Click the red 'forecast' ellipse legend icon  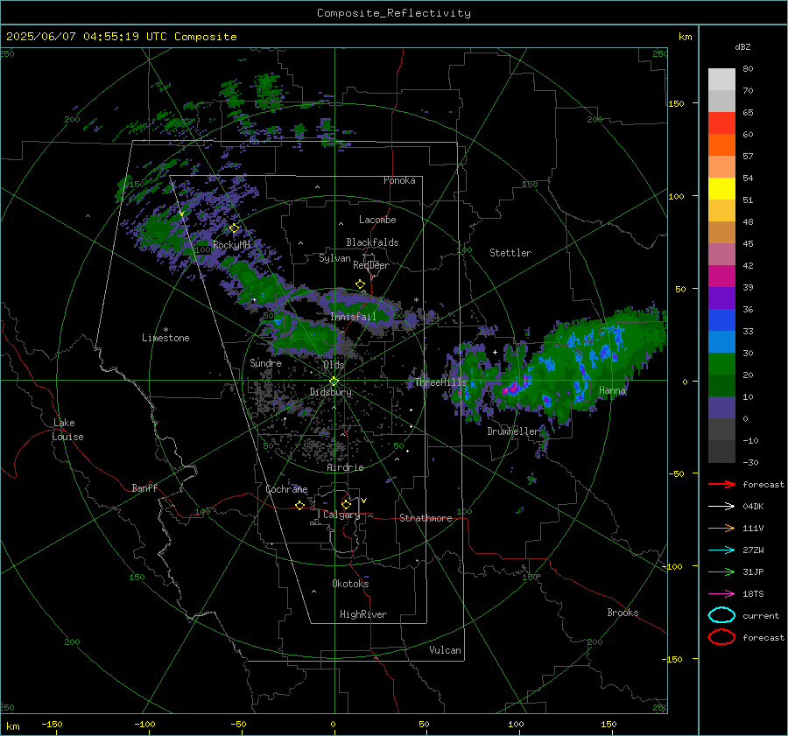(721, 637)
